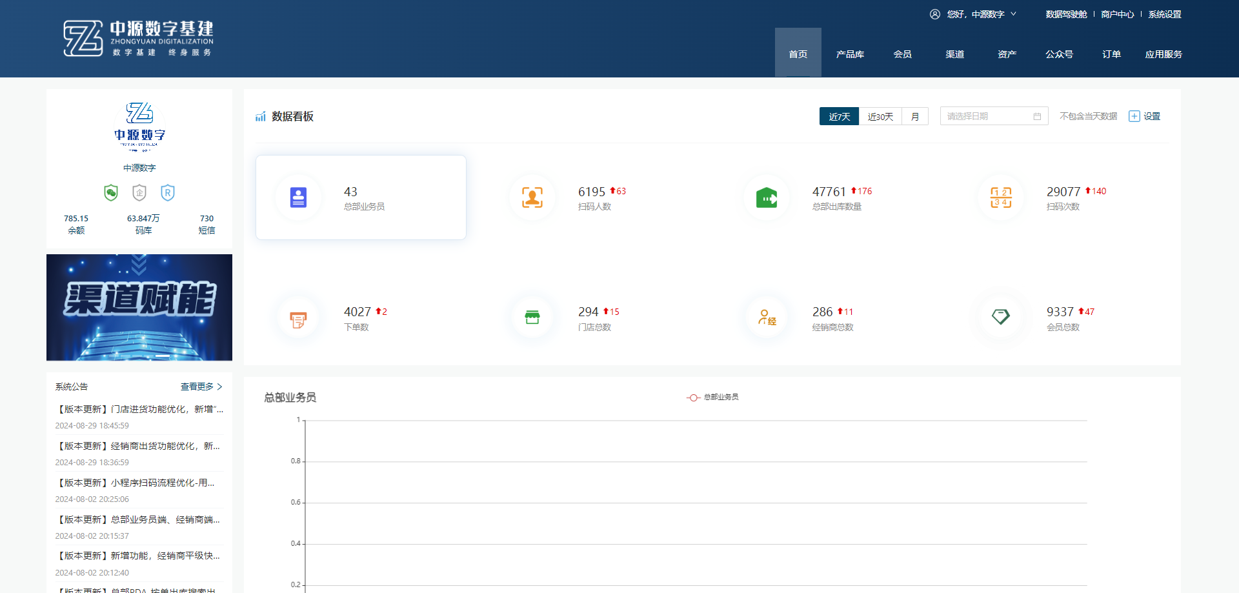Click the 63.847万 码库 value
Viewport: 1239px width, 593px height.
tap(143, 225)
